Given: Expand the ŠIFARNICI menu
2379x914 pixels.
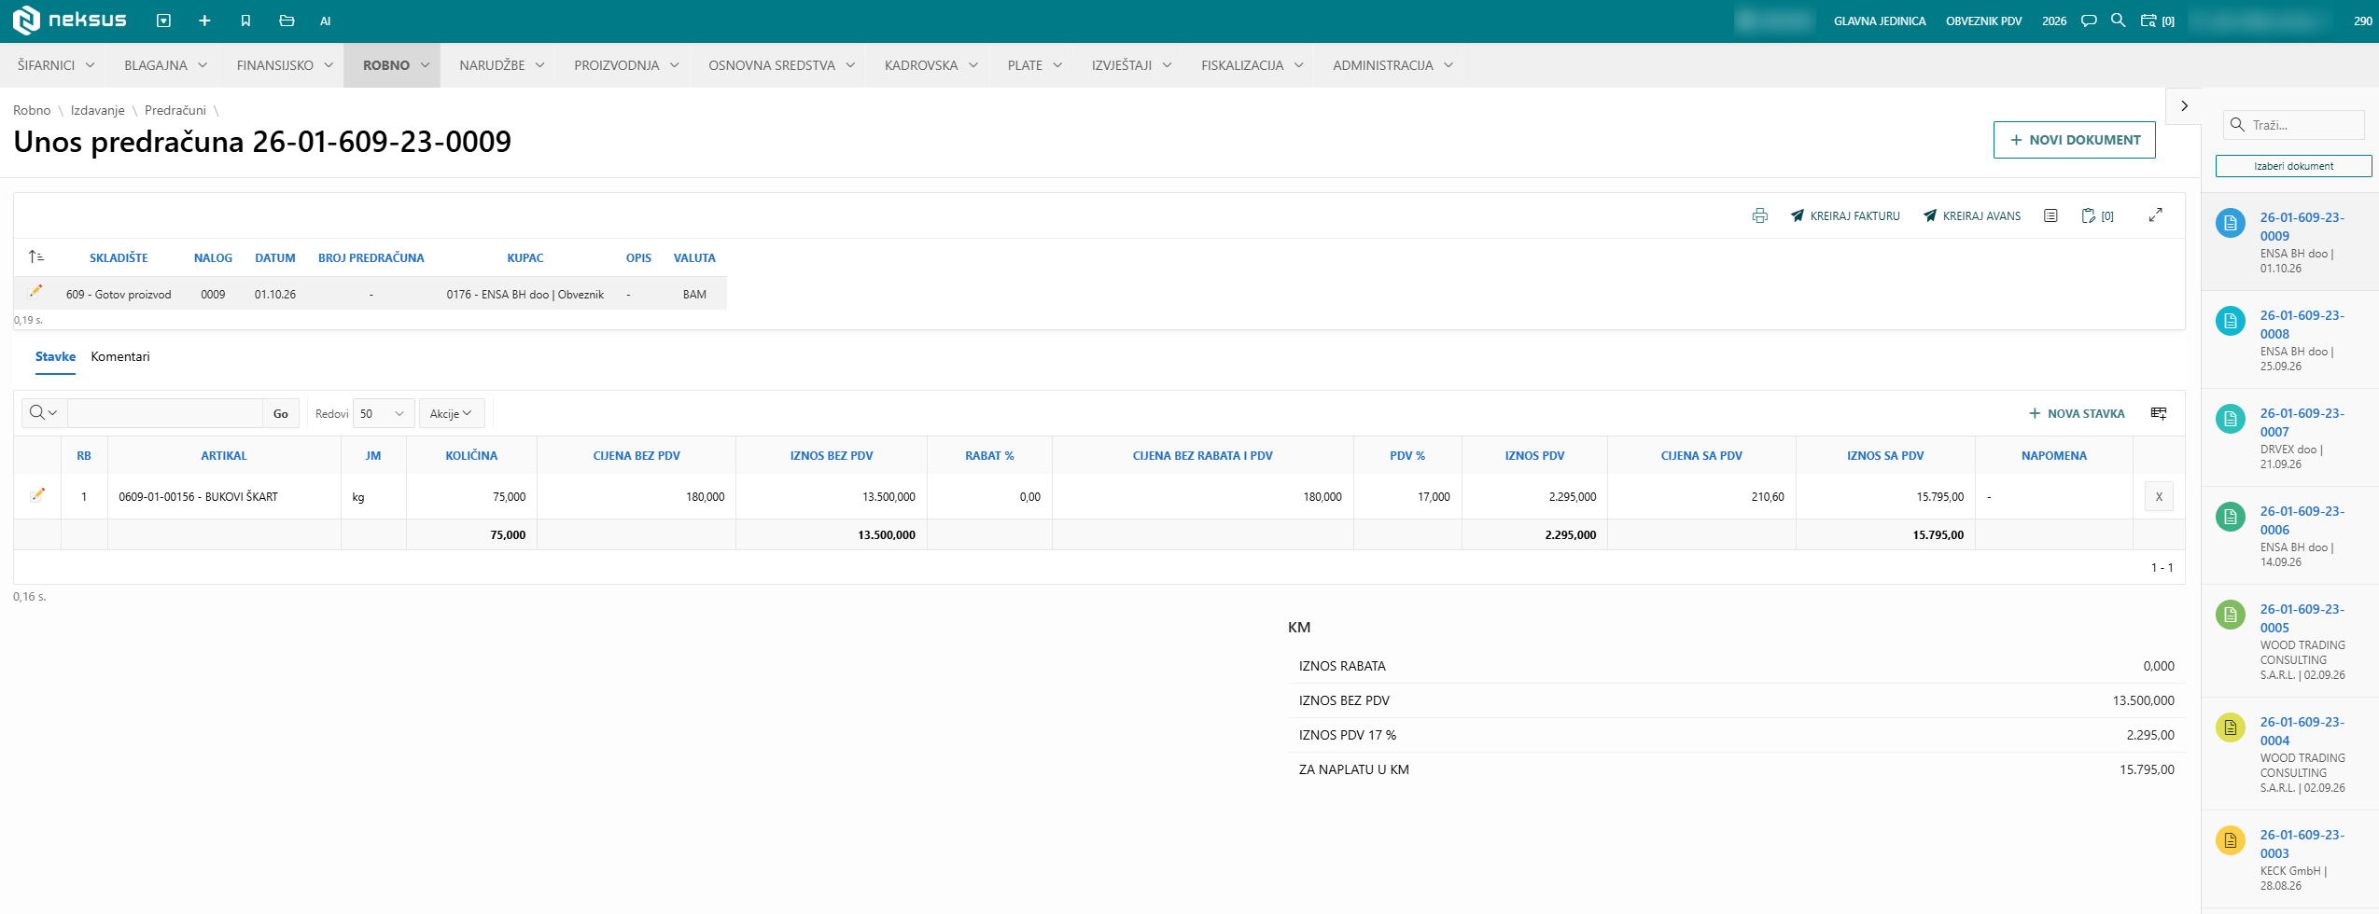Looking at the screenshot, I should pos(56,65).
